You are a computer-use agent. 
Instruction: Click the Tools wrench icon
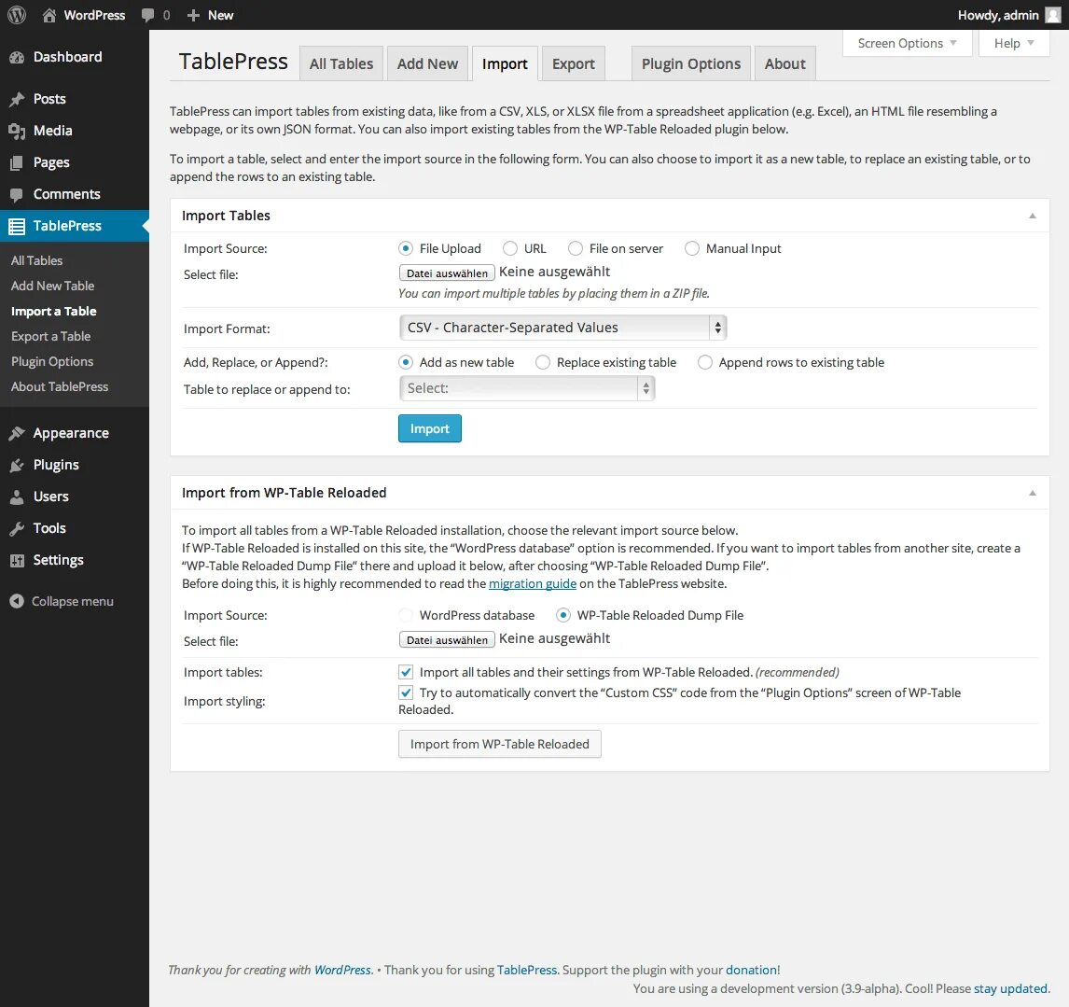pos(17,529)
